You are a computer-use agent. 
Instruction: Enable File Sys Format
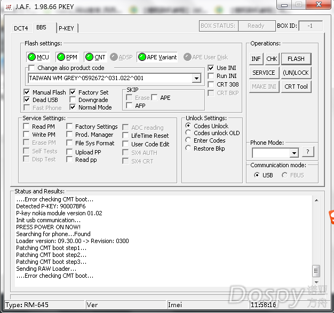pyautogui.click(x=69, y=143)
